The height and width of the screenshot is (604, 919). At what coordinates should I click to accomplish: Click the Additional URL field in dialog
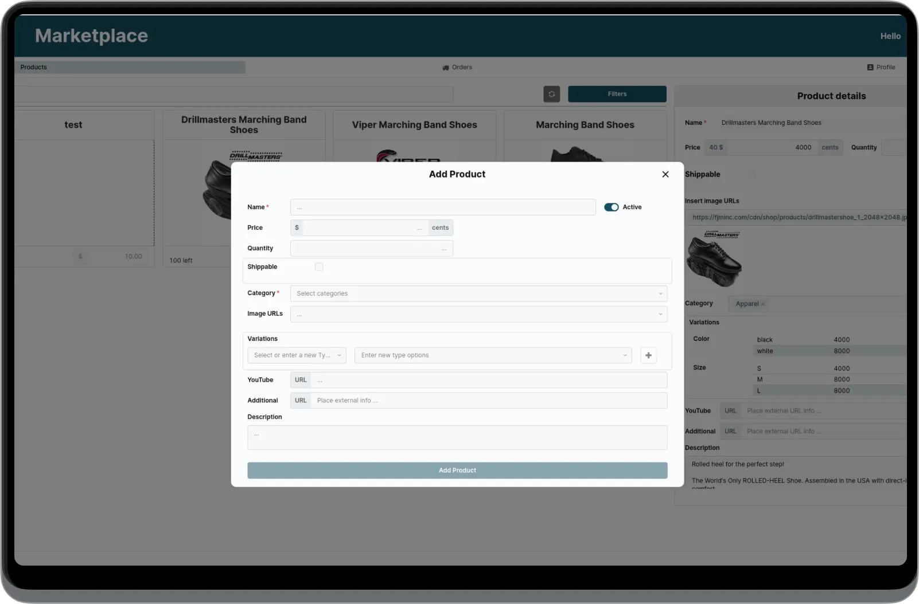click(489, 401)
